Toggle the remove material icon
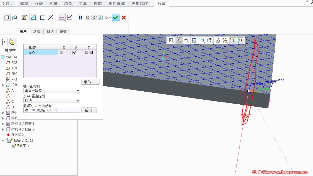This screenshot has height=176, width=313. pos(33,17)
